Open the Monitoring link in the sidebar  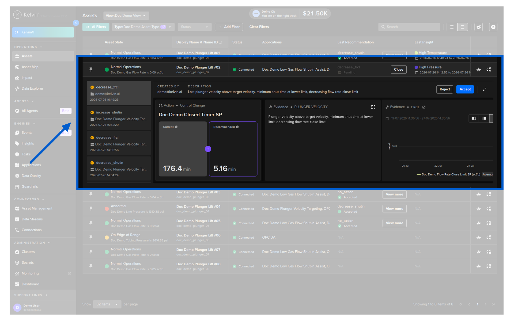click(x=43, y=273)
